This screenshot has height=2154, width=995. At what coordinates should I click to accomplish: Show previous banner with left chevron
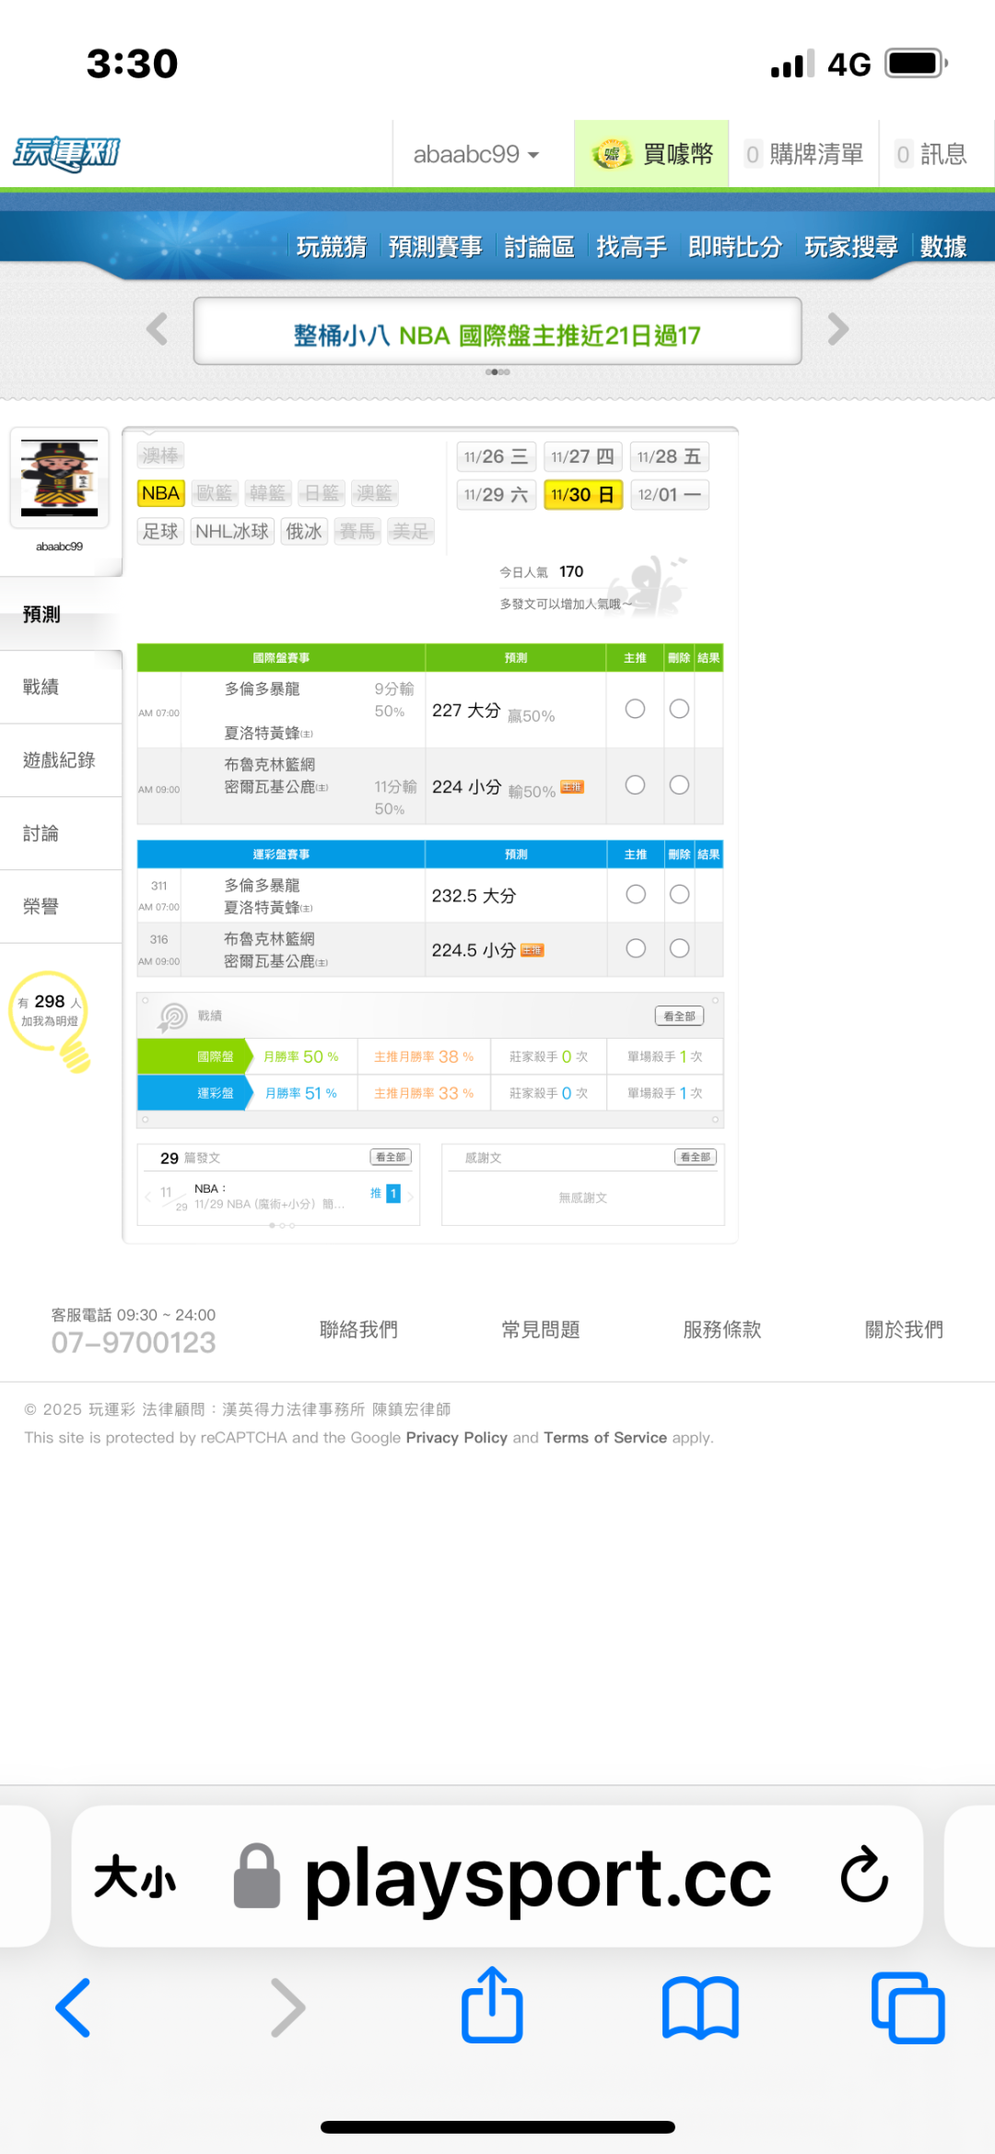click(x=158, y=329)
